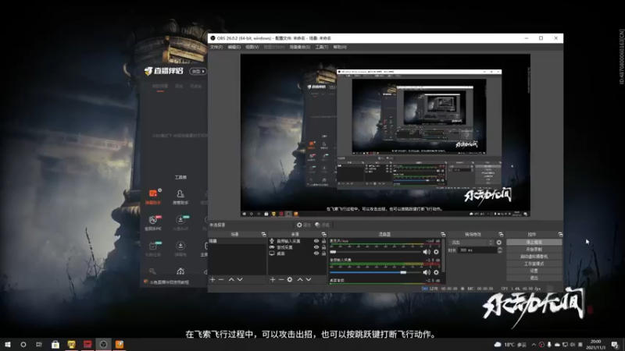Toggle visibility eye of 音频输入采集 source
The width and height of the screenshot is (625, 351).
(x=316, y=241)
